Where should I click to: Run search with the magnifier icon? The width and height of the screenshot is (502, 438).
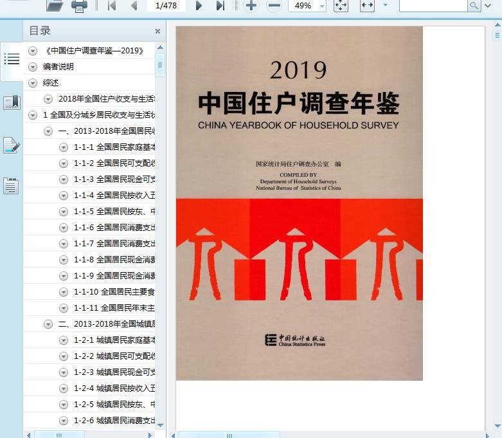click(x=474, y=5)
